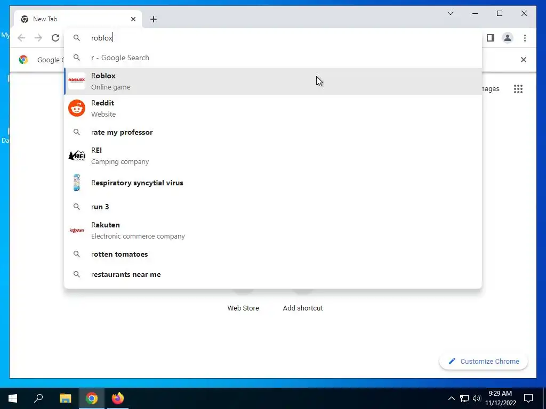Choose Rakuten Electronic commerce company suggestion

[x=273, y=230]
